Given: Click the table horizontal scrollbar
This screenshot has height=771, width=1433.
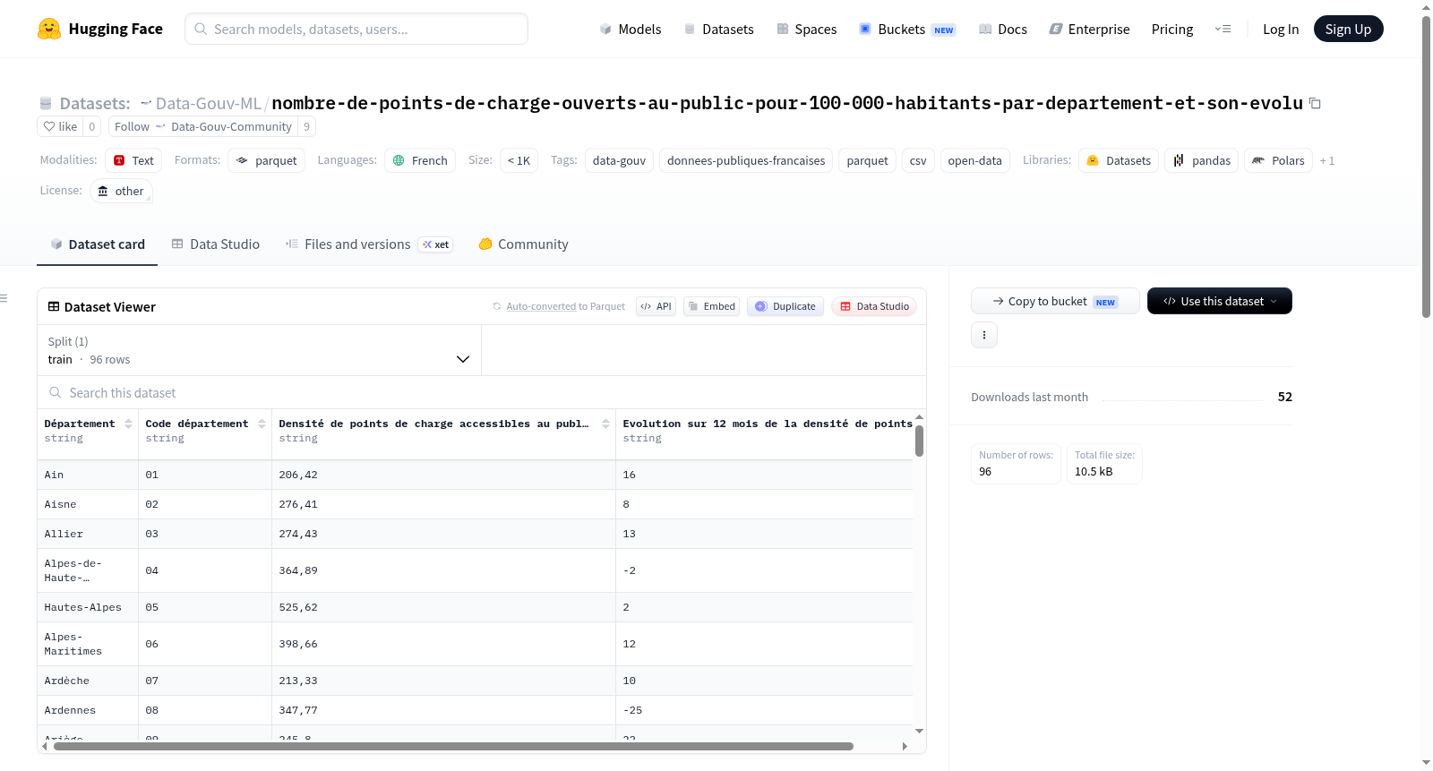Looking at the screenshot, I should [x=453, y=746].
